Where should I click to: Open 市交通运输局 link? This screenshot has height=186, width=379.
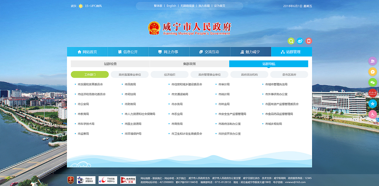click(180, 94)
